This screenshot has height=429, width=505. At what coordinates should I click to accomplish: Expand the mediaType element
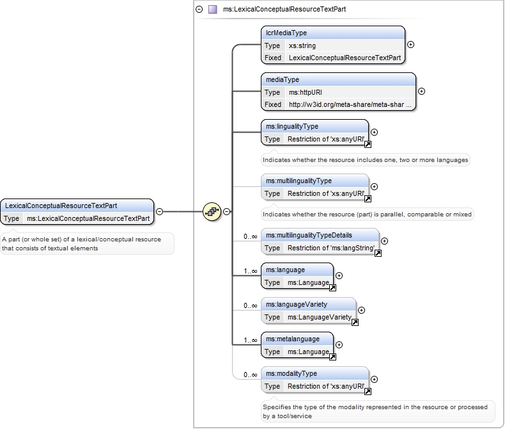422,92
